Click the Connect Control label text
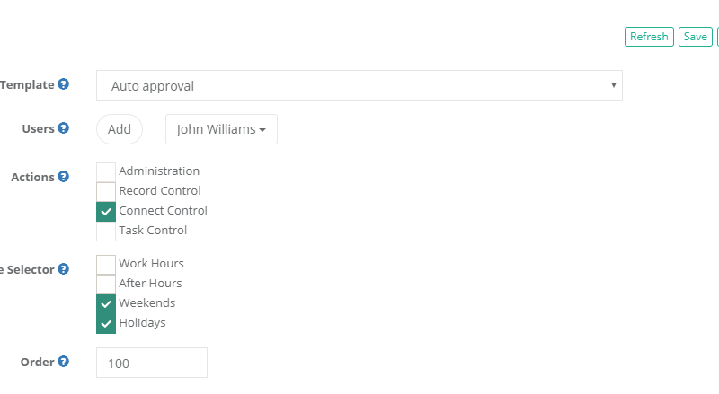This screenshot has height=394, width=719. [163, 211]
